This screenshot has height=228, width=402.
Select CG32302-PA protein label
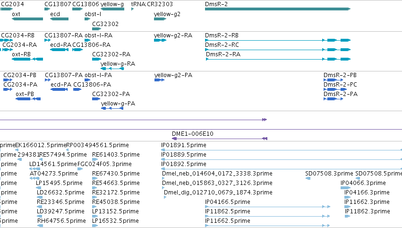[111, 94]
